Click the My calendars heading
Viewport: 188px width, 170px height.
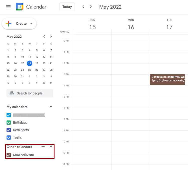click(17, 107)
